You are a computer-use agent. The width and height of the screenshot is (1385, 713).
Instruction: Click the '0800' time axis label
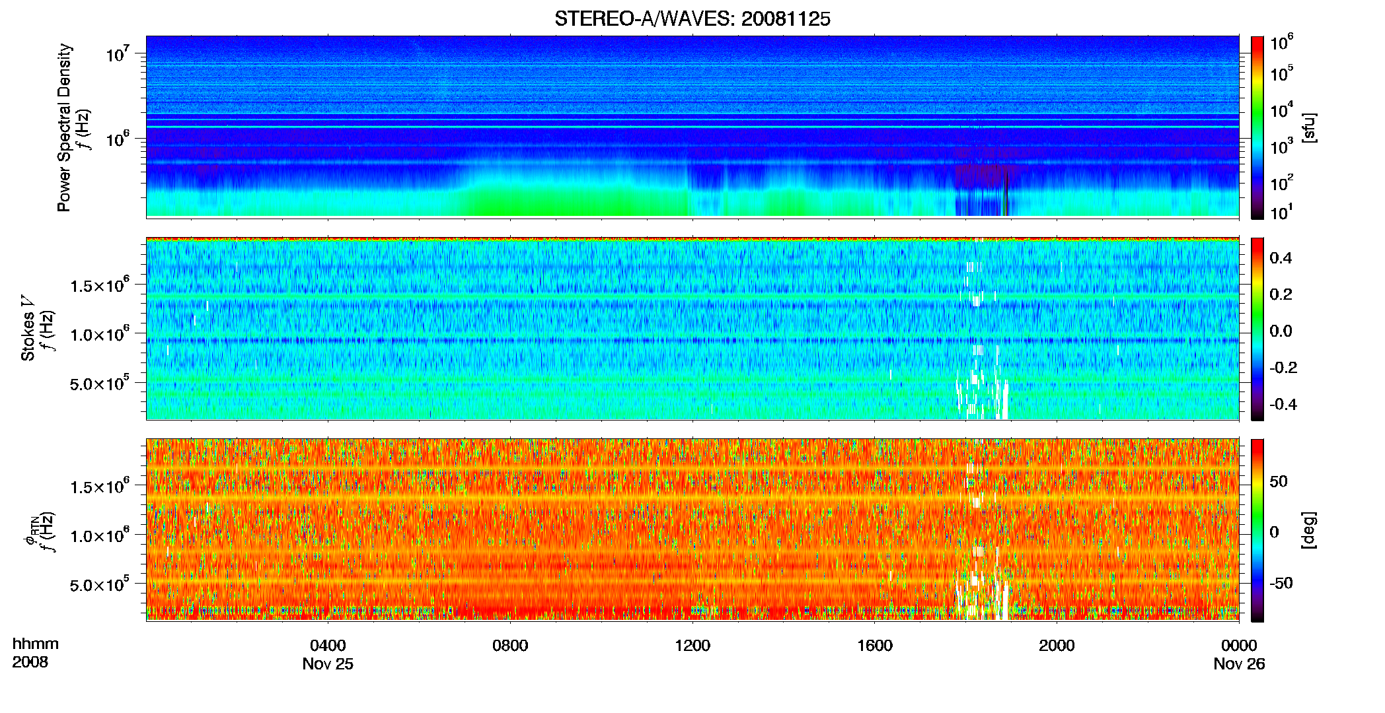510,645
